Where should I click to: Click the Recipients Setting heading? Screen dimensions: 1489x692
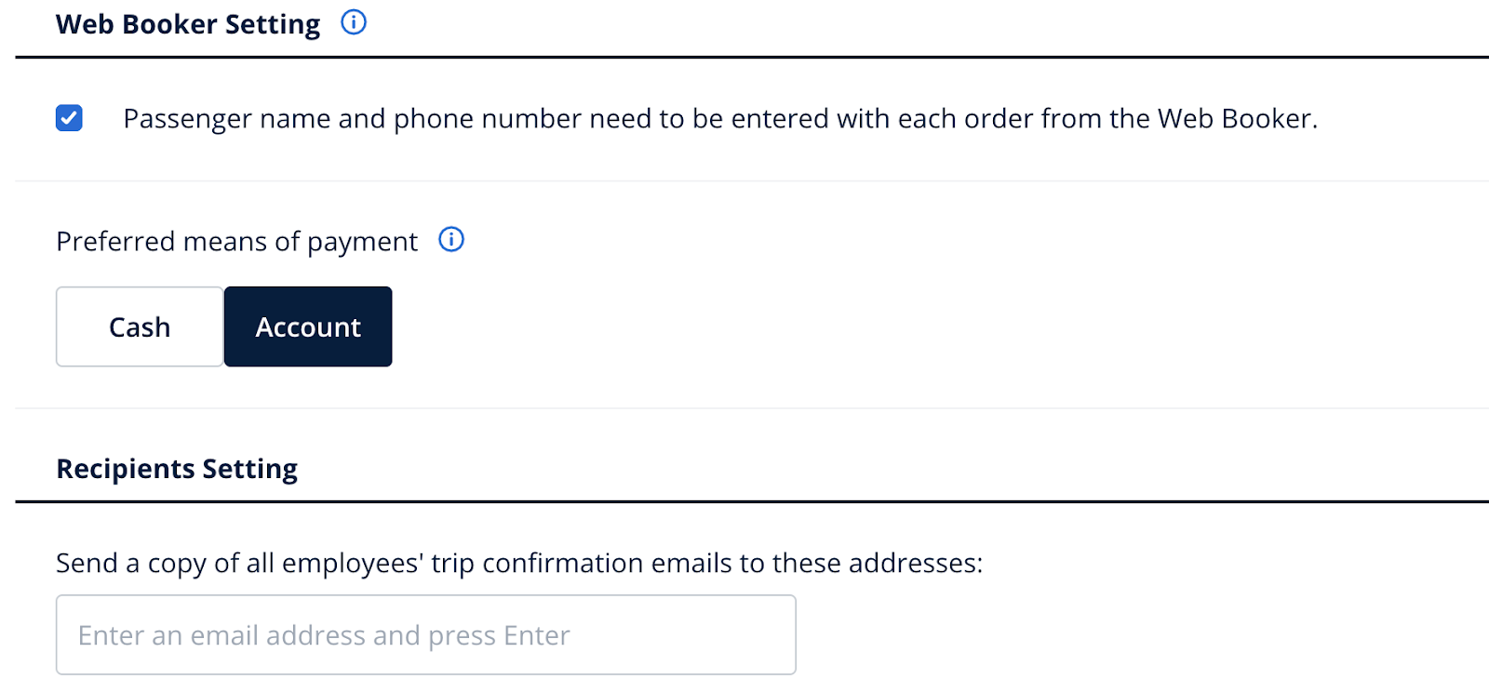(177, 469)
